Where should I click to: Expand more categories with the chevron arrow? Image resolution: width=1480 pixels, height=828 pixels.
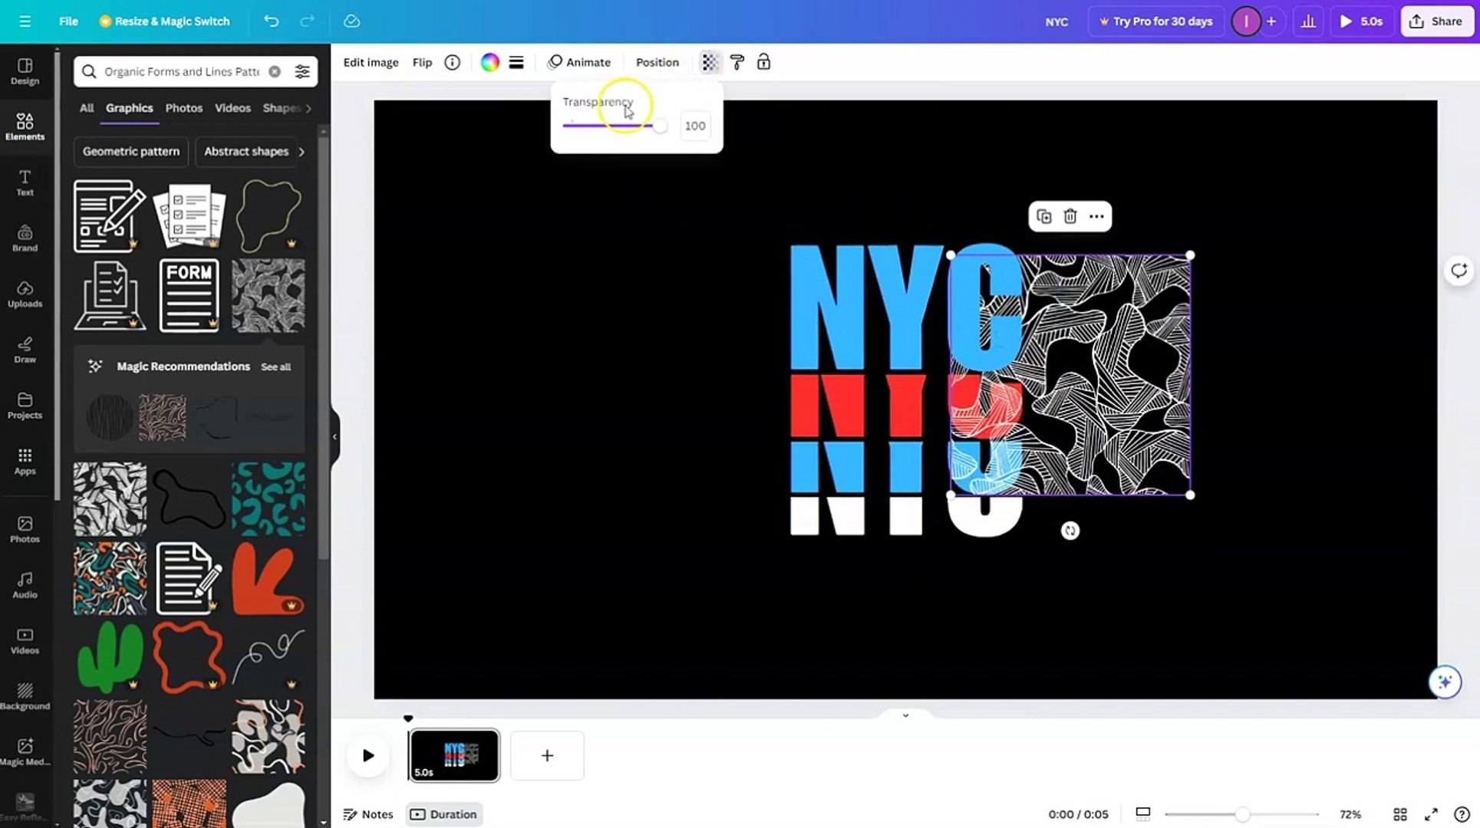[302, 152]
